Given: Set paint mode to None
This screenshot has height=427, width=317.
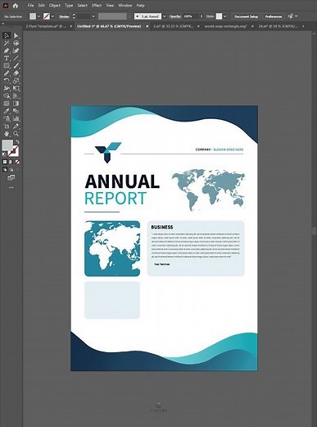Looking at the screenshot, I should tap(17, 162).
